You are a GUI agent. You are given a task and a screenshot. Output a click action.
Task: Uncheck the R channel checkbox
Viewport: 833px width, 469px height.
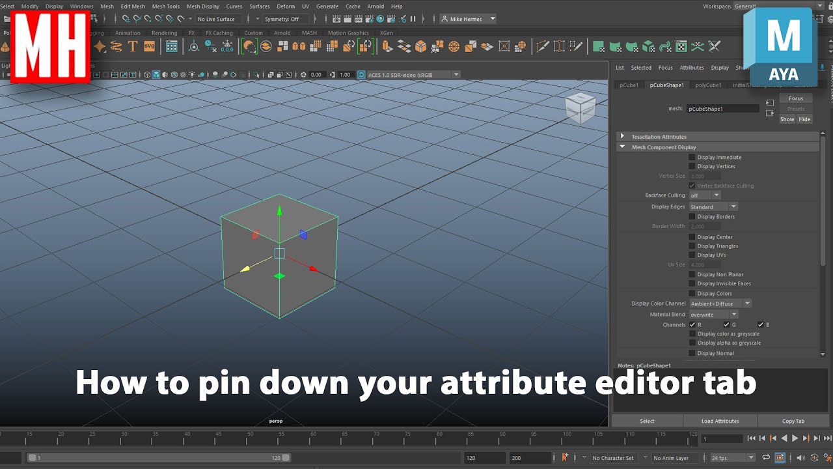(692, 324)
